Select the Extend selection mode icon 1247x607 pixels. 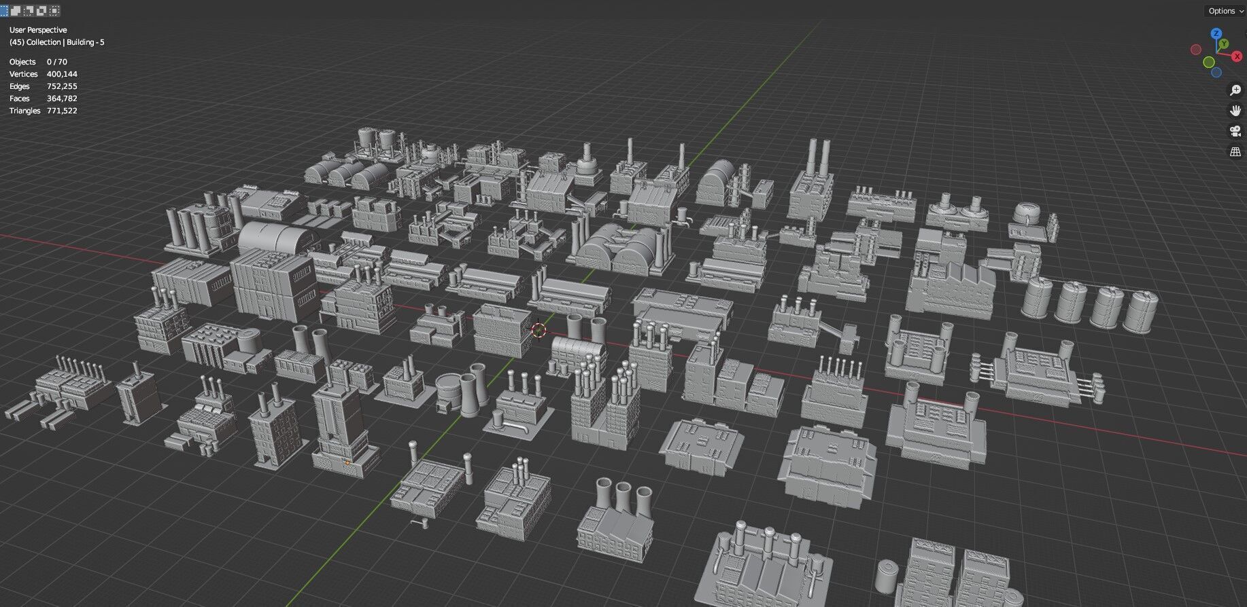16,11
